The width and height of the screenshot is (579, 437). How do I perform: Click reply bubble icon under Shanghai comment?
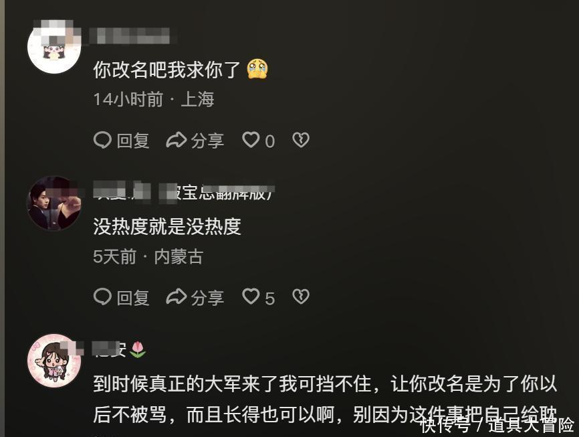(x=102, y=141)
